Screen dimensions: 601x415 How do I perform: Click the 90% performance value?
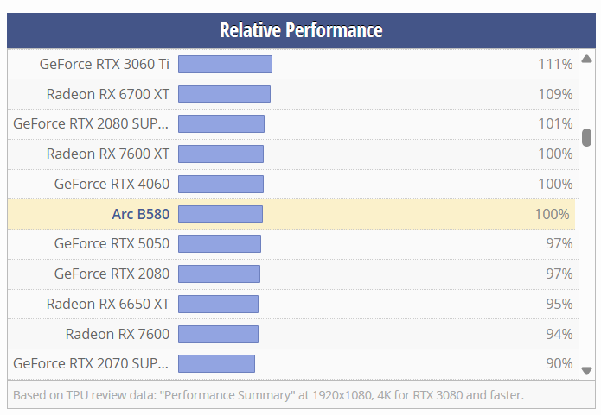[559, 363]
